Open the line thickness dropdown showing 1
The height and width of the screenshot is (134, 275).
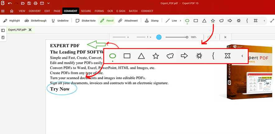(x=144, y=37)
